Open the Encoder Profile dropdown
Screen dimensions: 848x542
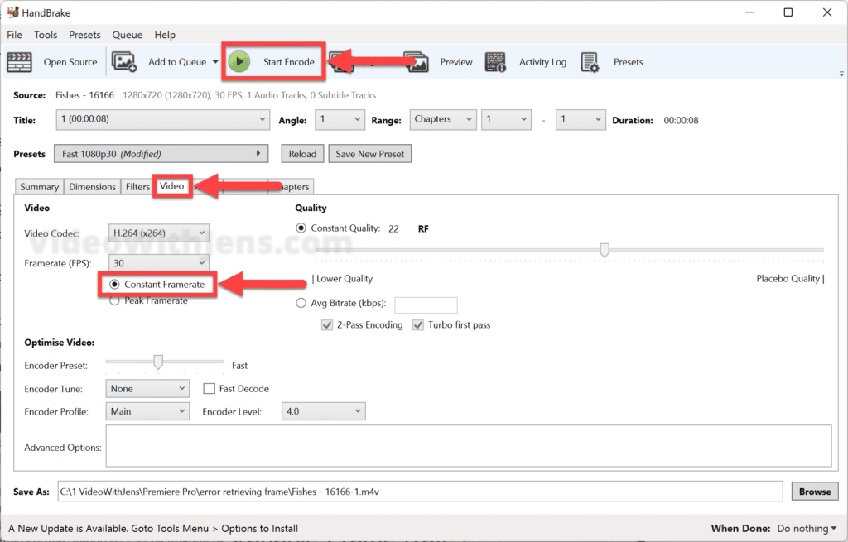click(147, 411)
